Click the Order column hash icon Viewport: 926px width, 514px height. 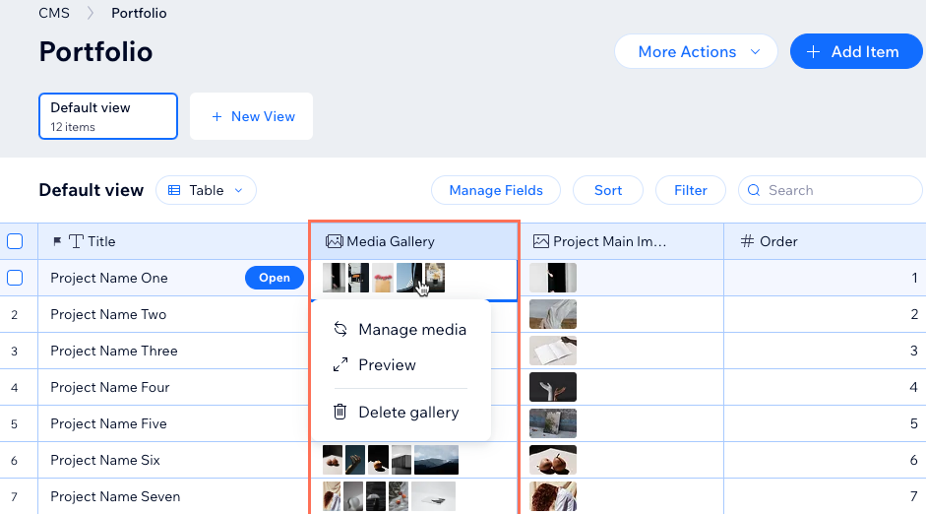coord(747,241)
